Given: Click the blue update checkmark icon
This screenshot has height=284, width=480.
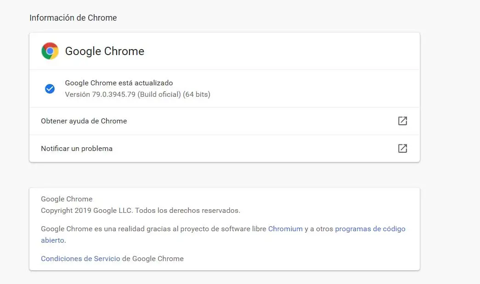Looking at the screenshot, I should 50,89.
